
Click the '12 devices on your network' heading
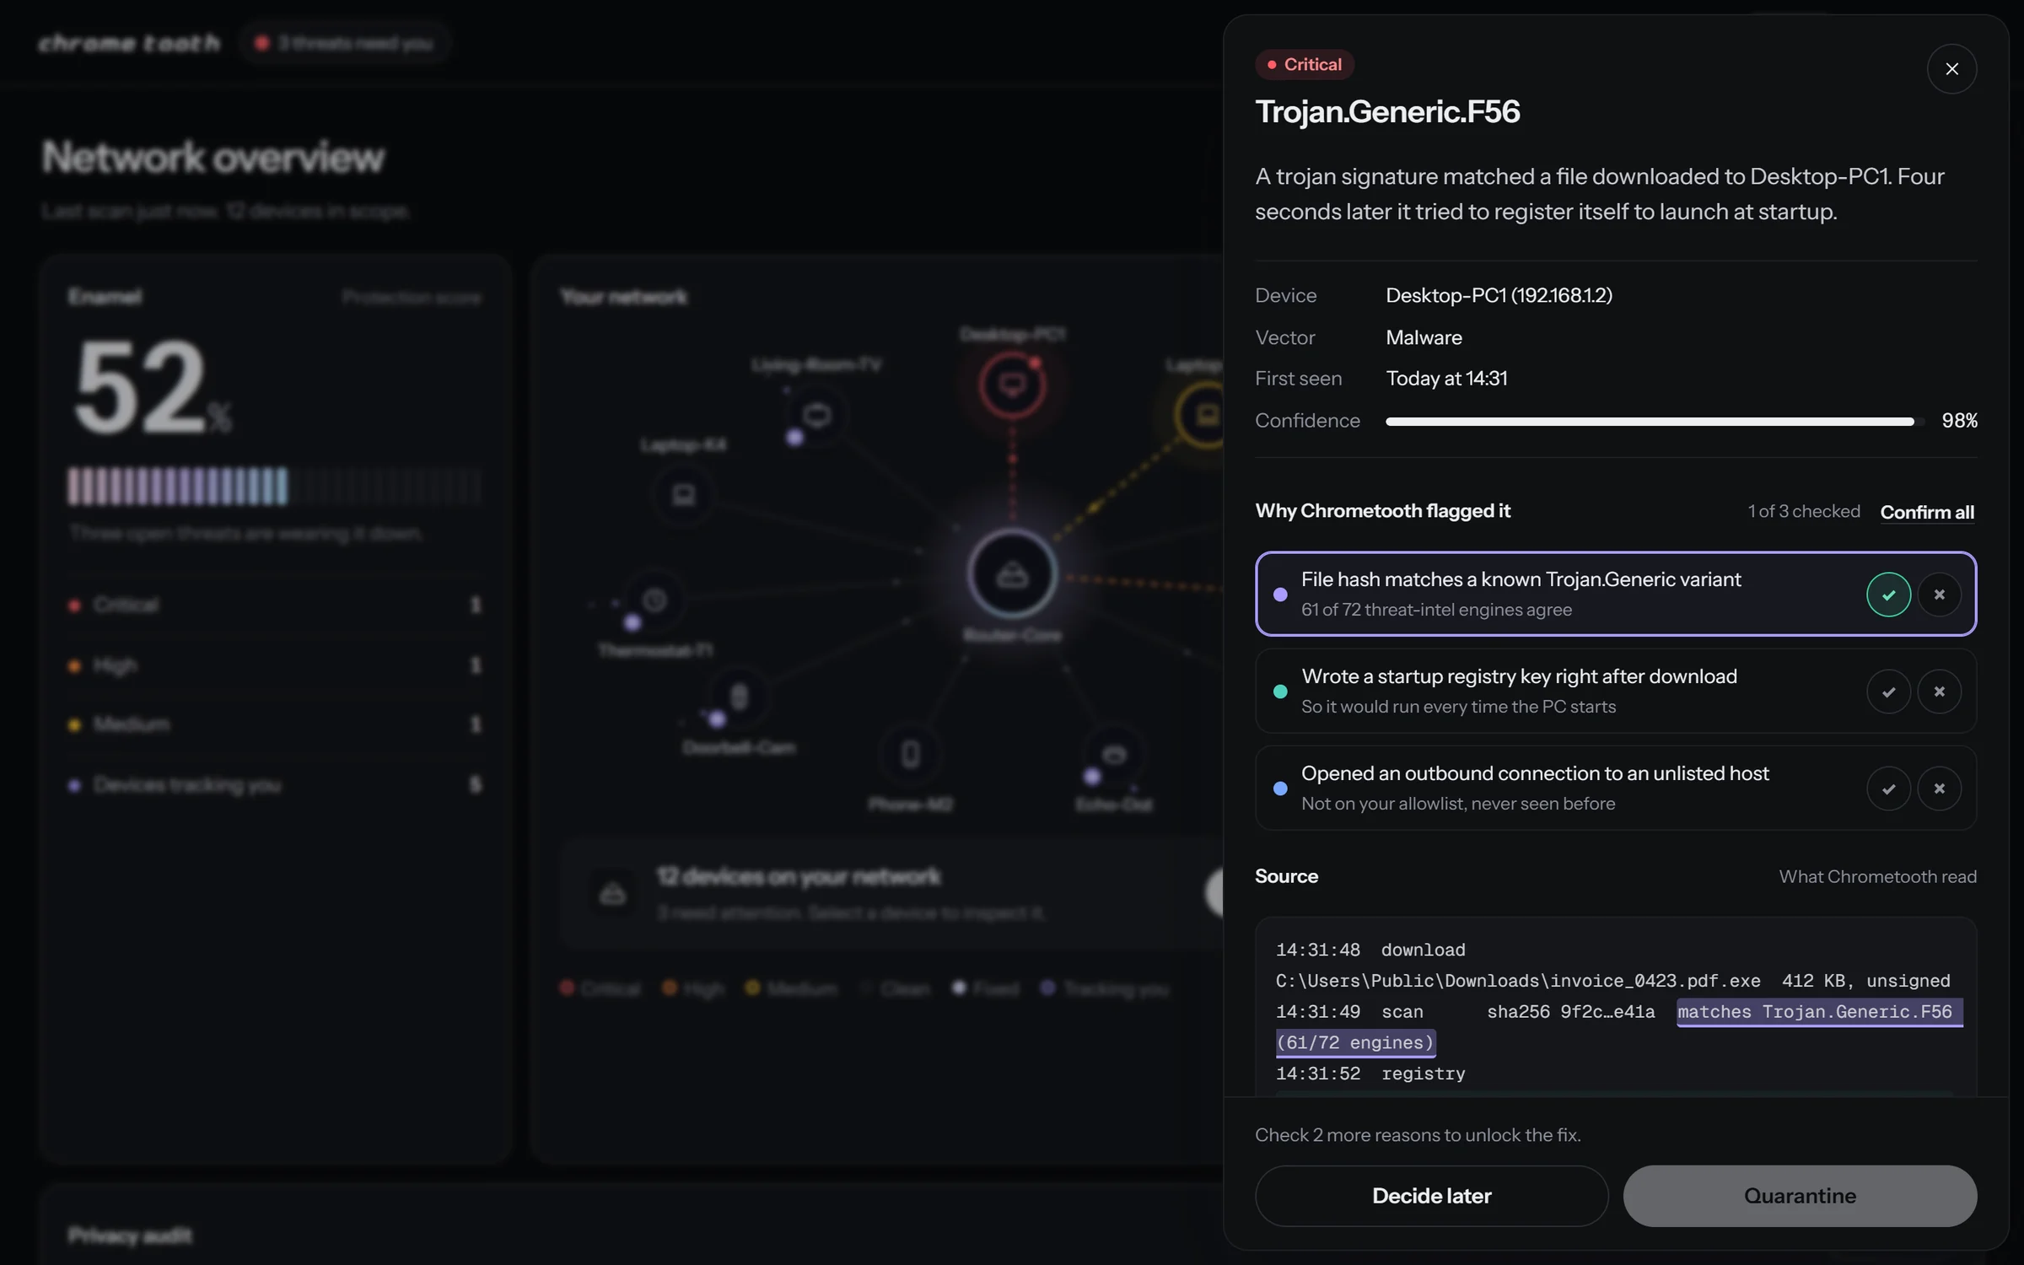pos(799,876)
